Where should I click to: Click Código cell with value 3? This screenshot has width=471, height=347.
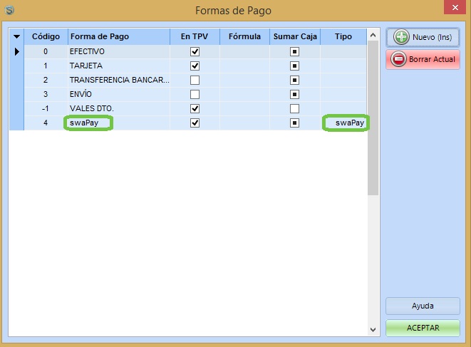46,94
